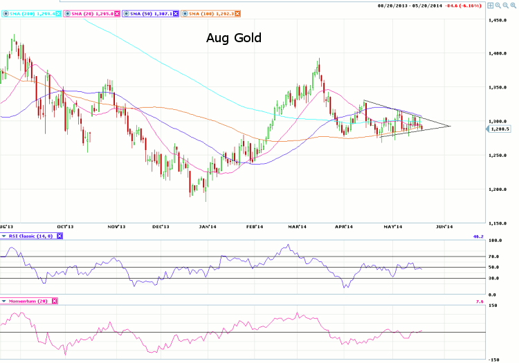The image size is (519, 363).
Task: Click the last magnifier zoom icon
Action: 513,6
